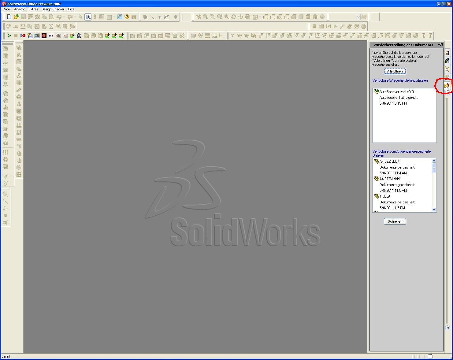
Task: Collapse task pane with double chevron
Action: pyautogui.click(x=447, y=328)
